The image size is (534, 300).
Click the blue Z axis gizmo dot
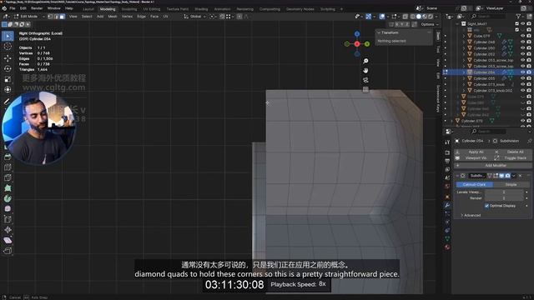(x=357, y=34)
